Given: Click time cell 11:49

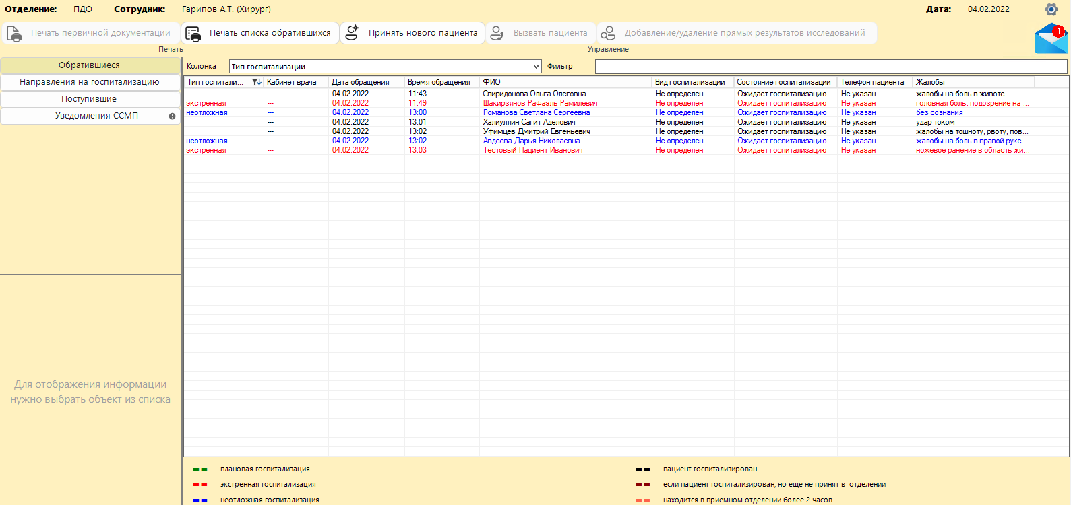Looking at the screenshot, I should [x=417, y=103].
